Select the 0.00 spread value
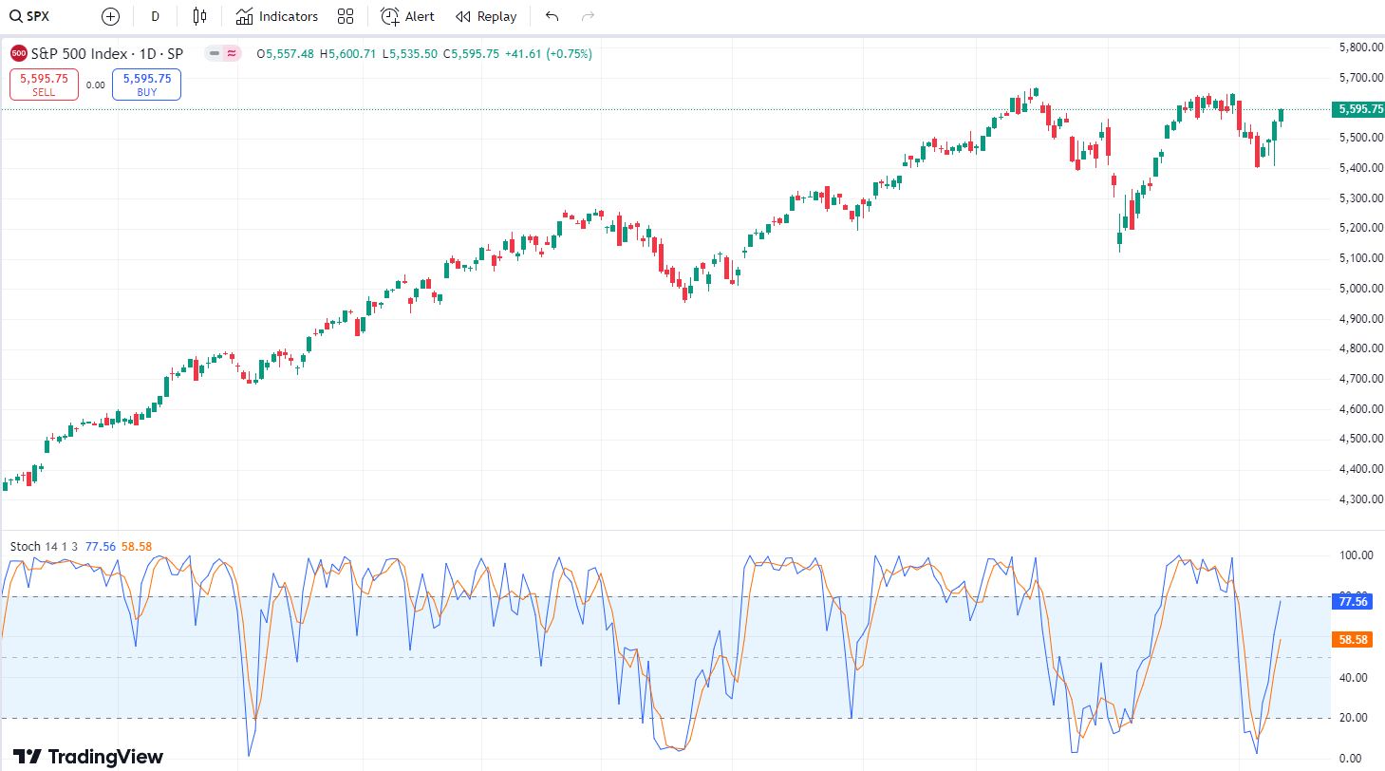This screenshot has width=1385, height=771. (x=95, y=85)
